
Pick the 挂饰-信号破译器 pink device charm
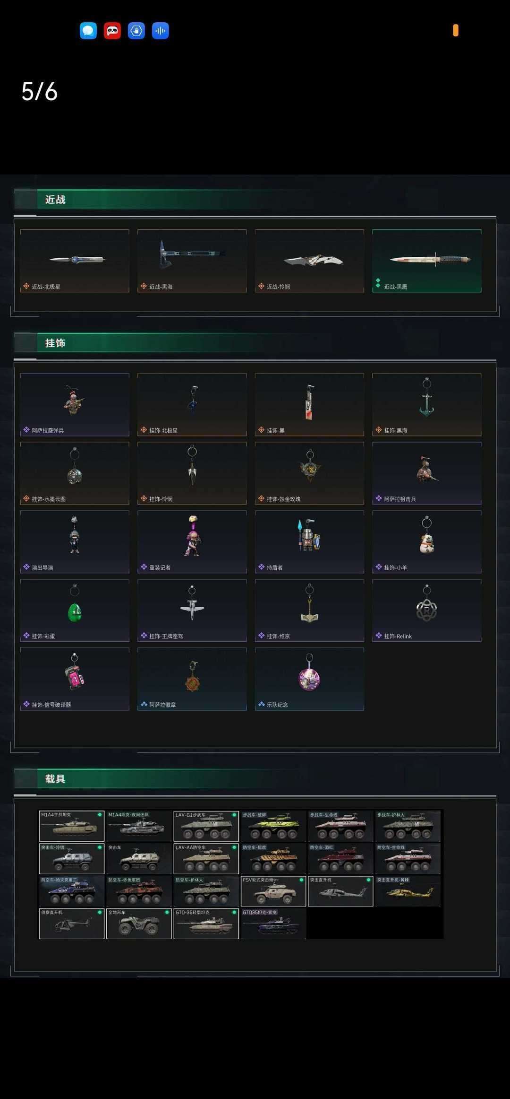pyautogui.click(x=75, y=679)
